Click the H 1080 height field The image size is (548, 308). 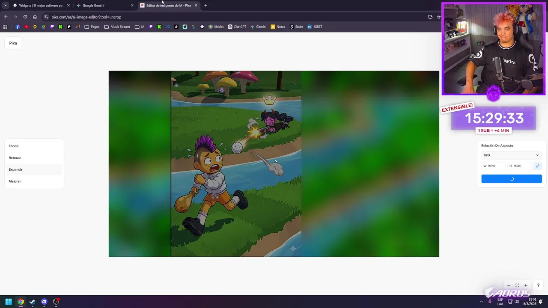[x=519, y=166]
